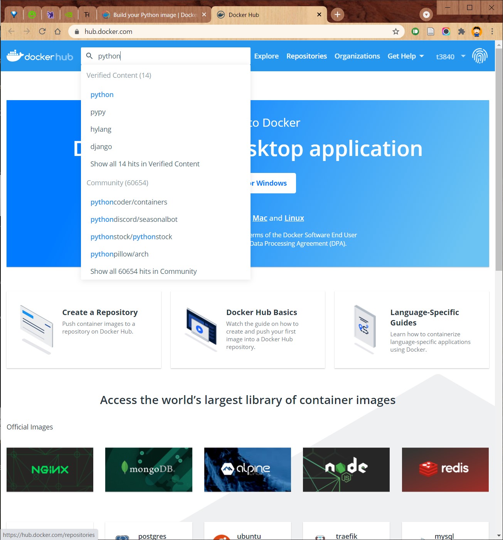Screen dimensions: 503x540
Task: Expand the Get Help dropdown
Action: [405, 56]
